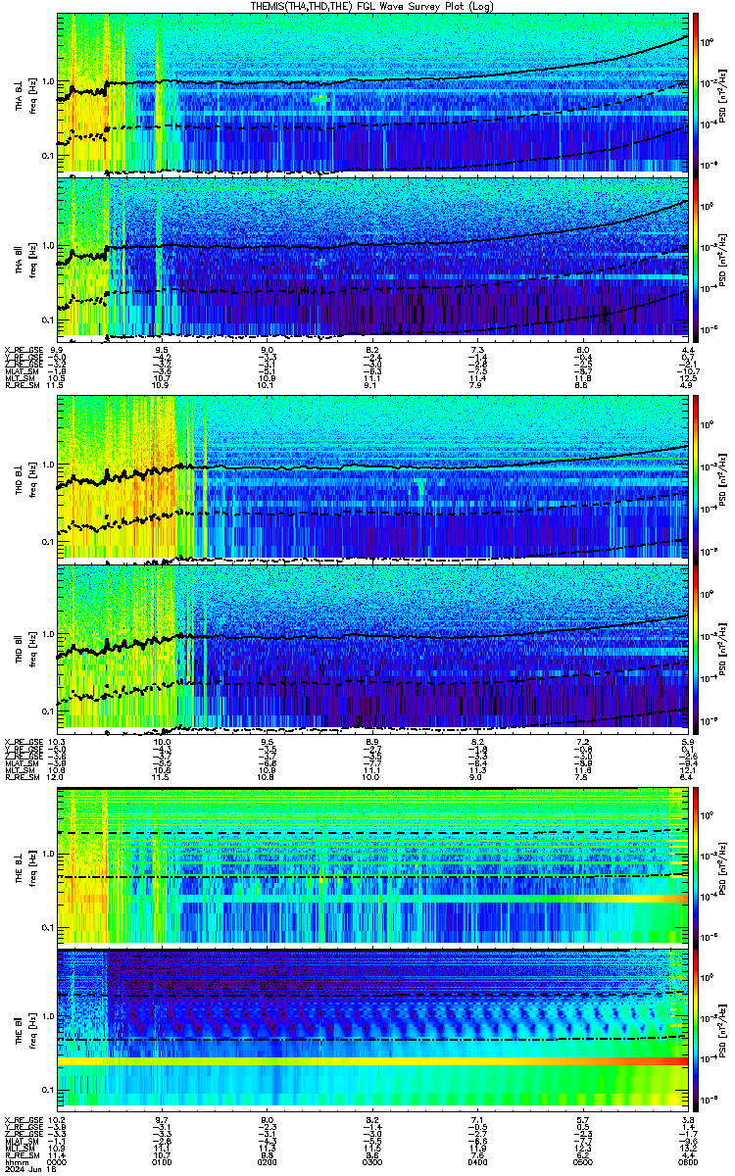Click the PSD color bar beside THE B-parallel
Screen dimensions: 735x1176
(x=695, y=1028)
